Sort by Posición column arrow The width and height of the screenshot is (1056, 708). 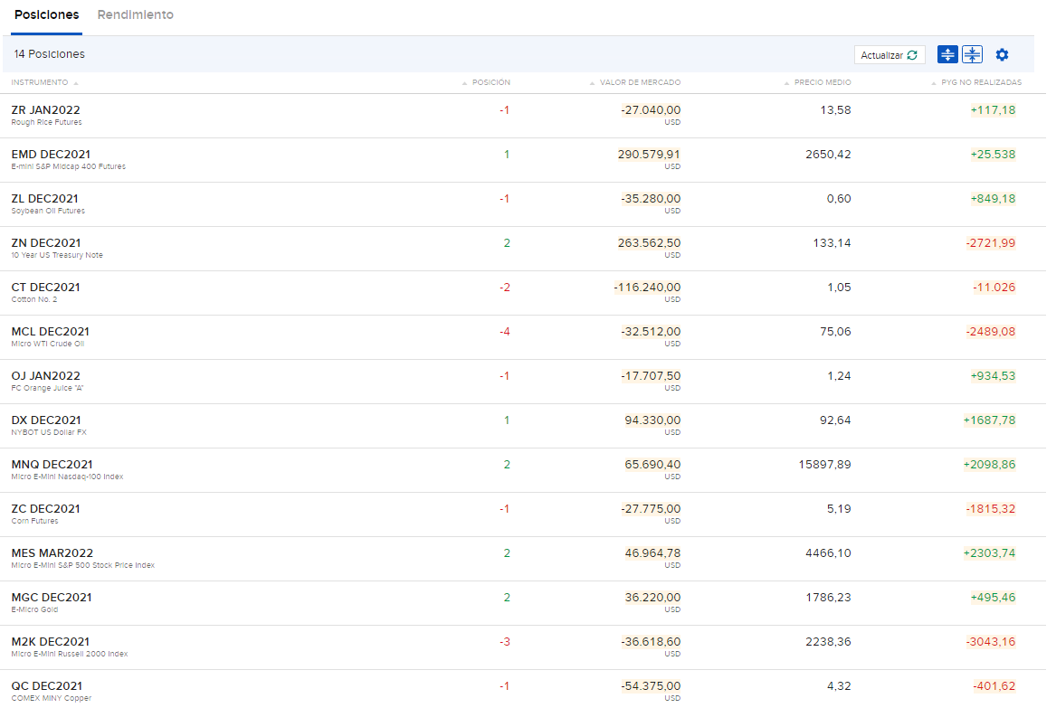pos(465,83)
